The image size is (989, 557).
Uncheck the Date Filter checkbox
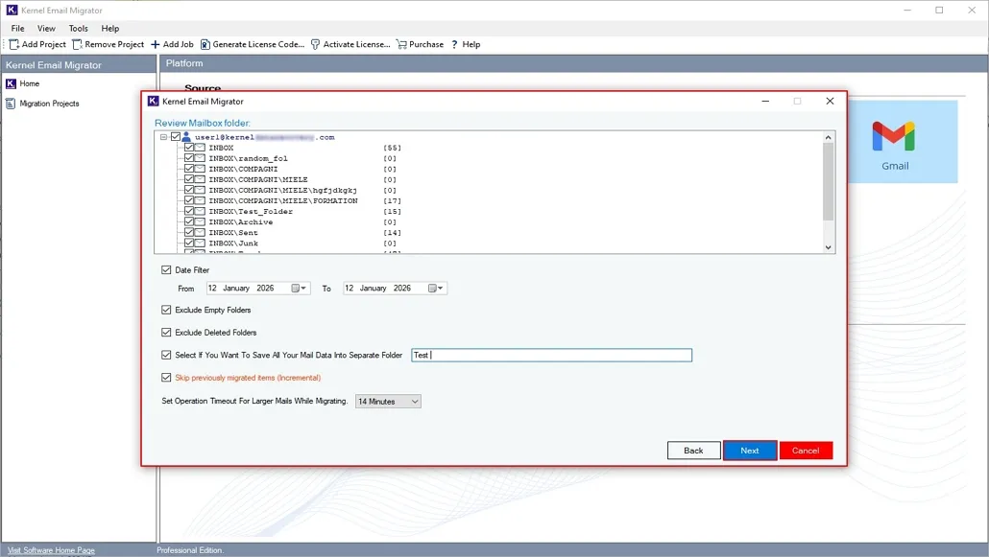(x=167, y=270)
